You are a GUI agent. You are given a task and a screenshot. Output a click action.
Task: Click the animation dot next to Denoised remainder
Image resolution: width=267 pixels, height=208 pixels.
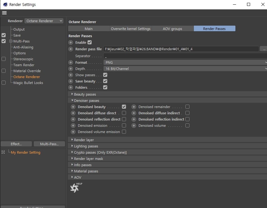pyautogui.click(x=134, y=107)
